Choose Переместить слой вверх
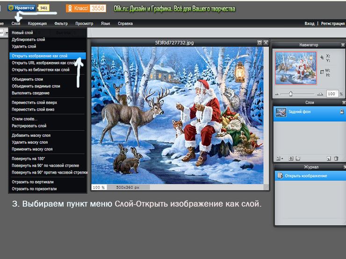The height and width of the screenshot is (259, 346). [47, 102]
